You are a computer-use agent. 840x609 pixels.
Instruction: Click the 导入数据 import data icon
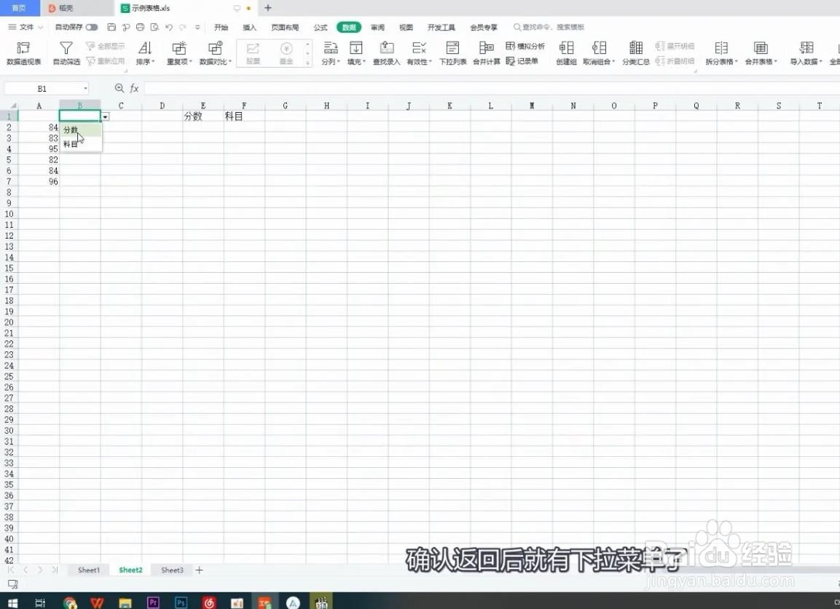806,48
